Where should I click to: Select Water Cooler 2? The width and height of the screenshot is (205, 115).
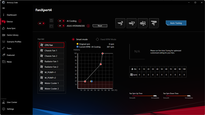52,89
